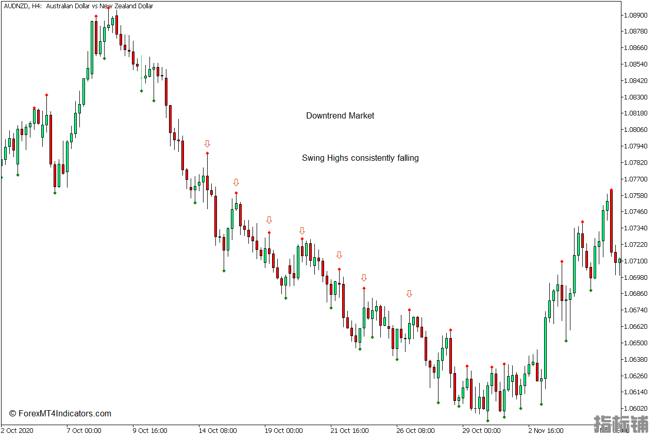657x437 pixels.
Task: Click the '21 Oct 16:00' time axis label
Action: click(x=349, y=430)
